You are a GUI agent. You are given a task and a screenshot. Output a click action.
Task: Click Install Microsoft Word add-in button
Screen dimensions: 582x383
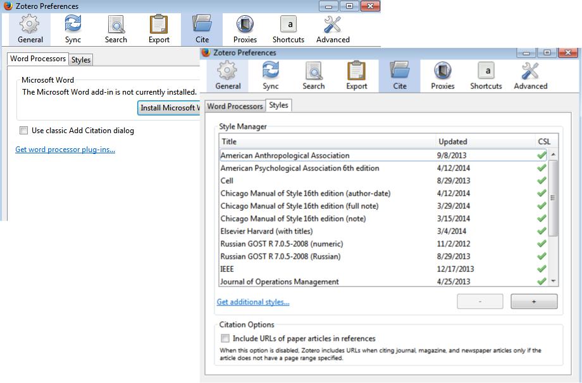click(x=169, y=108)
